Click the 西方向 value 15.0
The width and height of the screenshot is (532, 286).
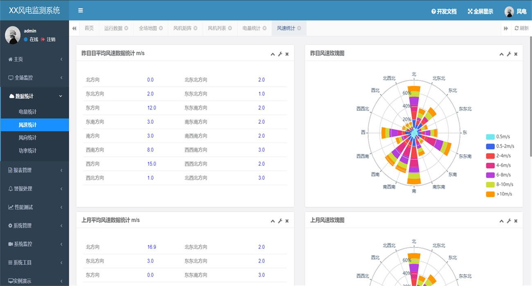tap(151, 164)
